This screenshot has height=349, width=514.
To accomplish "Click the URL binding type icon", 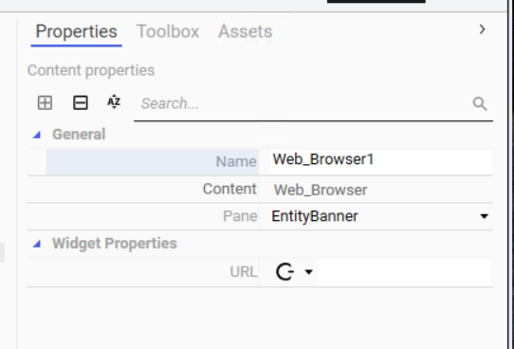I will click(x=285, y=272).
